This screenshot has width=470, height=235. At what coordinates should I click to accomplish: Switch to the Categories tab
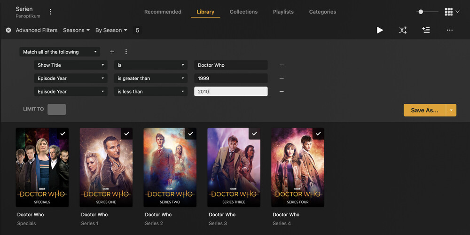pyautogui.click(x=322, y=12)
